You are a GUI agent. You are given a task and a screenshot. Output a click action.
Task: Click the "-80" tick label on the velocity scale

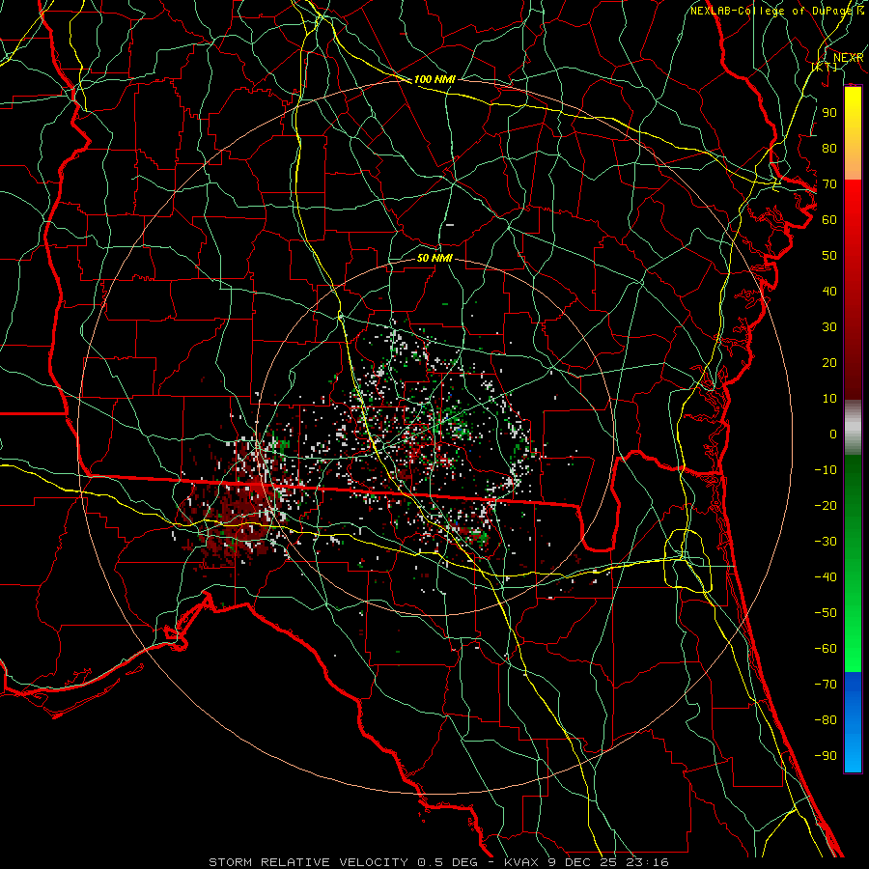[826, 720]
